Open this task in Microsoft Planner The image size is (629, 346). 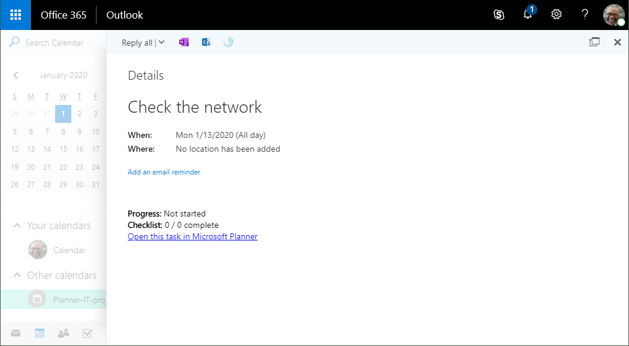click(x=192, y=236)
